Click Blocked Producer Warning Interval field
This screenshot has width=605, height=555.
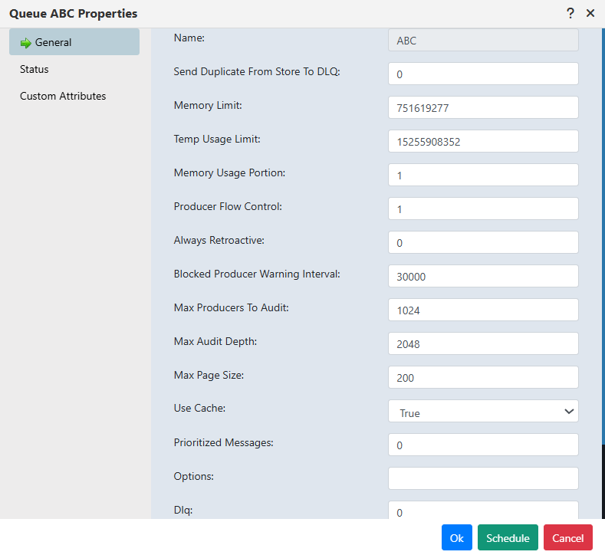(x=483, y=276)
